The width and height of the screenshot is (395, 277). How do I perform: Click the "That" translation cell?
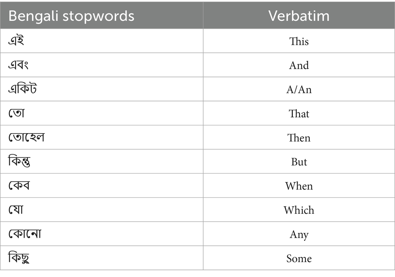pyautogui.click(x=299, y=114)
